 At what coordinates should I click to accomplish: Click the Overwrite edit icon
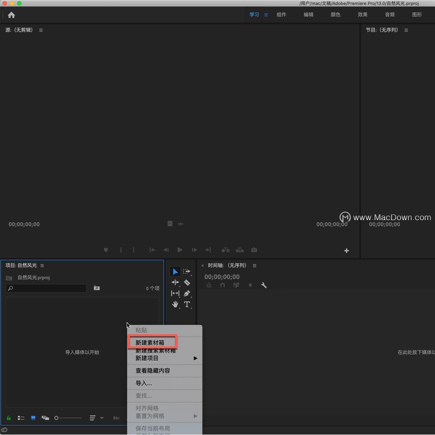click(x=240, y=250)
